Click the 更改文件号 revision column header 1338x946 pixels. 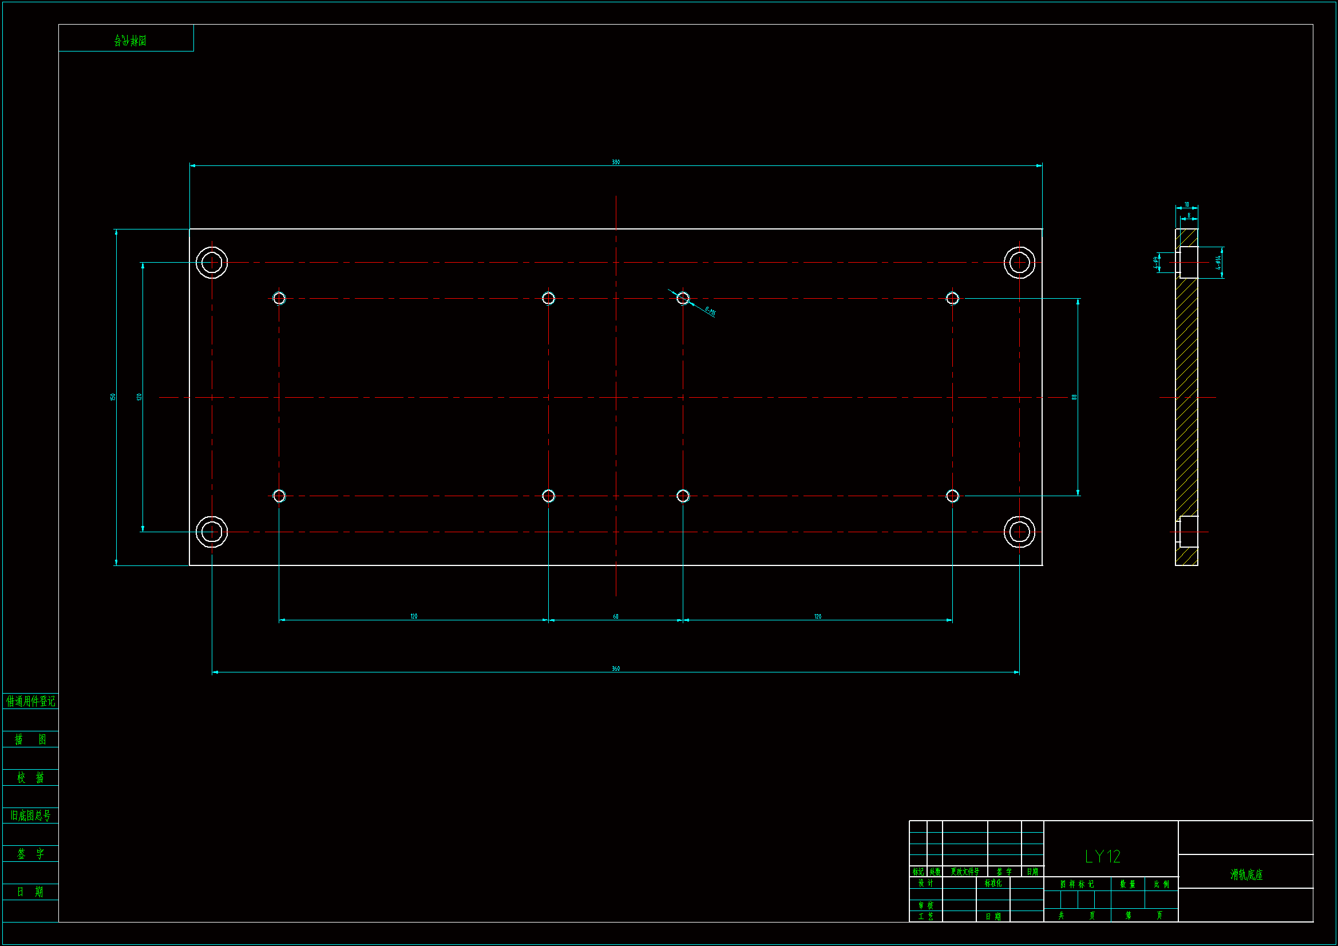point(964,872)
